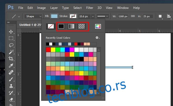
Task: Open the Filter menu
Action: (x=90, y=8)
